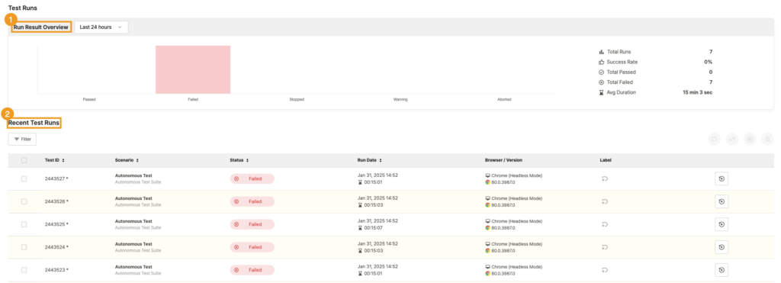Click the Failed status badge for 2443523
This screenshot has width=781, height=283.
[252, 269]
